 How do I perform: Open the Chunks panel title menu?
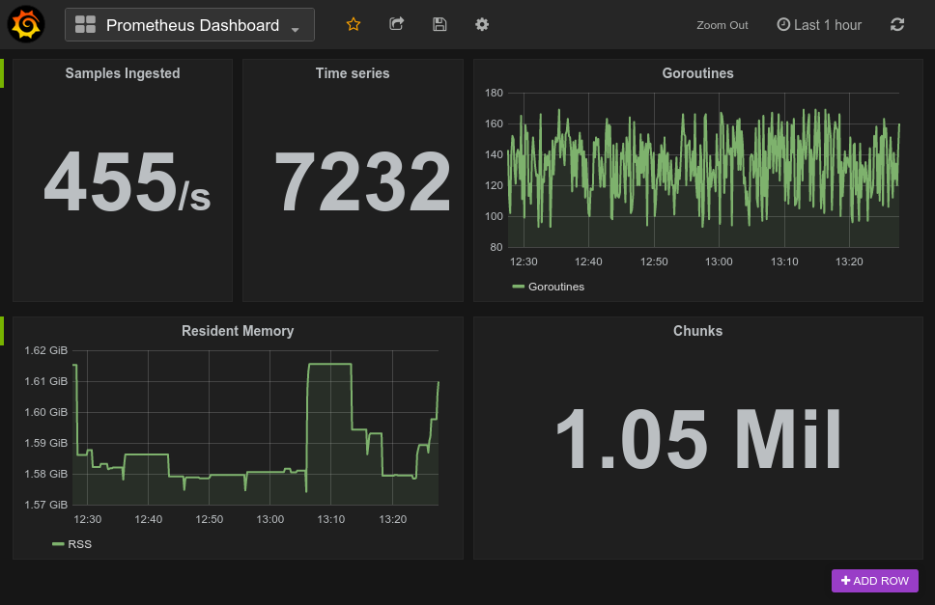697,330
